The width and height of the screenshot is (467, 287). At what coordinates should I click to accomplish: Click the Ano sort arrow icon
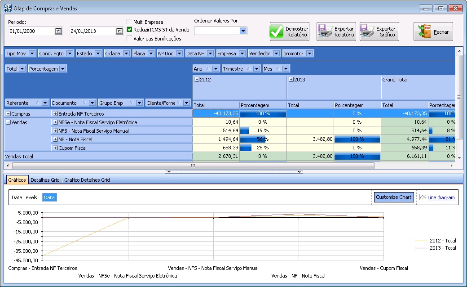(x=208, y=69)
